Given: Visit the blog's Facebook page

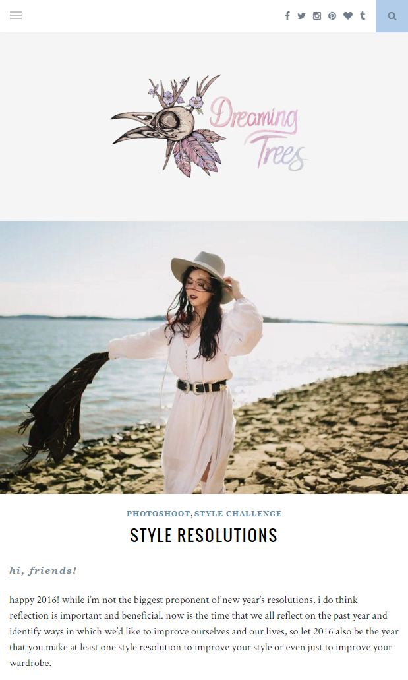Looking at the screenshot, I should (287, 16).
